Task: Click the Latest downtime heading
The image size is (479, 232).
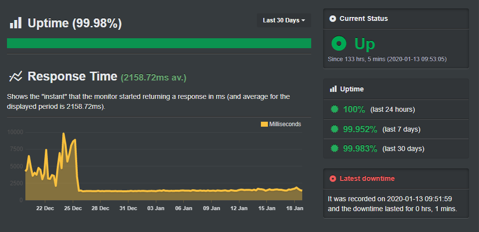Action: pyautogui.click(x=367, y=179)
